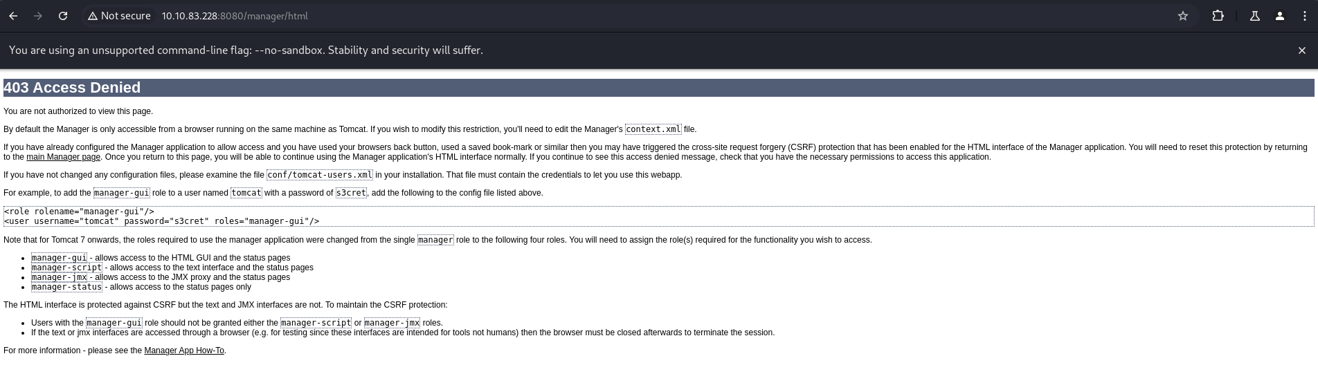Click manager-script in the roles list
This screenshot has height=374, width=1318.
[66, 268]
